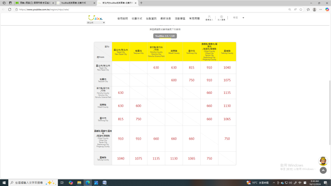Select the 1040 fare in the Taitung row
The image size is (331, 186).
121,158
